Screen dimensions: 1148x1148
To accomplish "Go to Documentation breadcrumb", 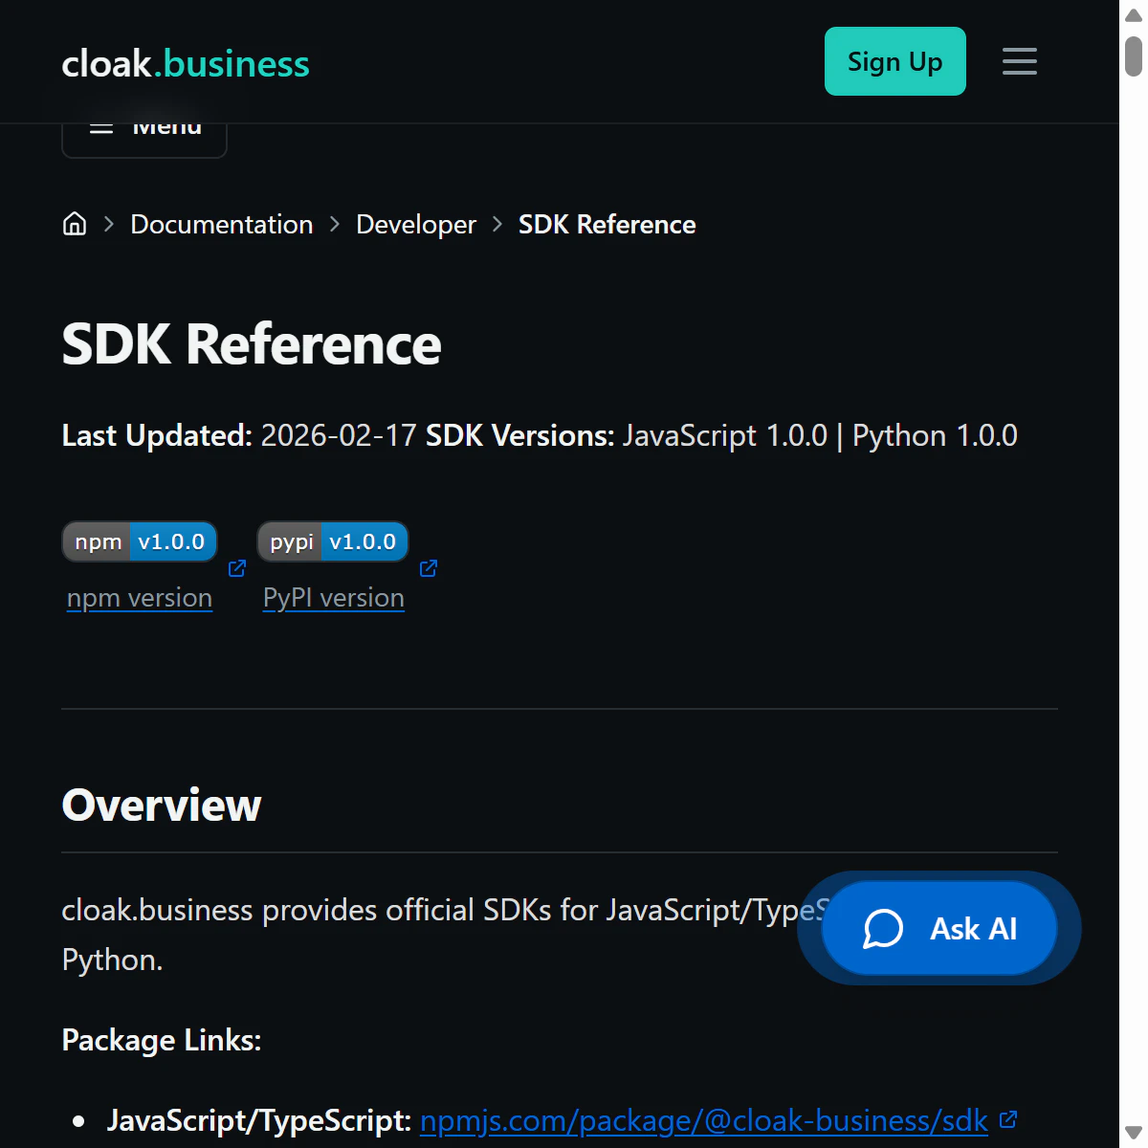I will 222,224.
